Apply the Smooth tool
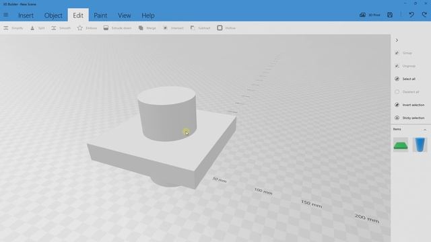 61,28
